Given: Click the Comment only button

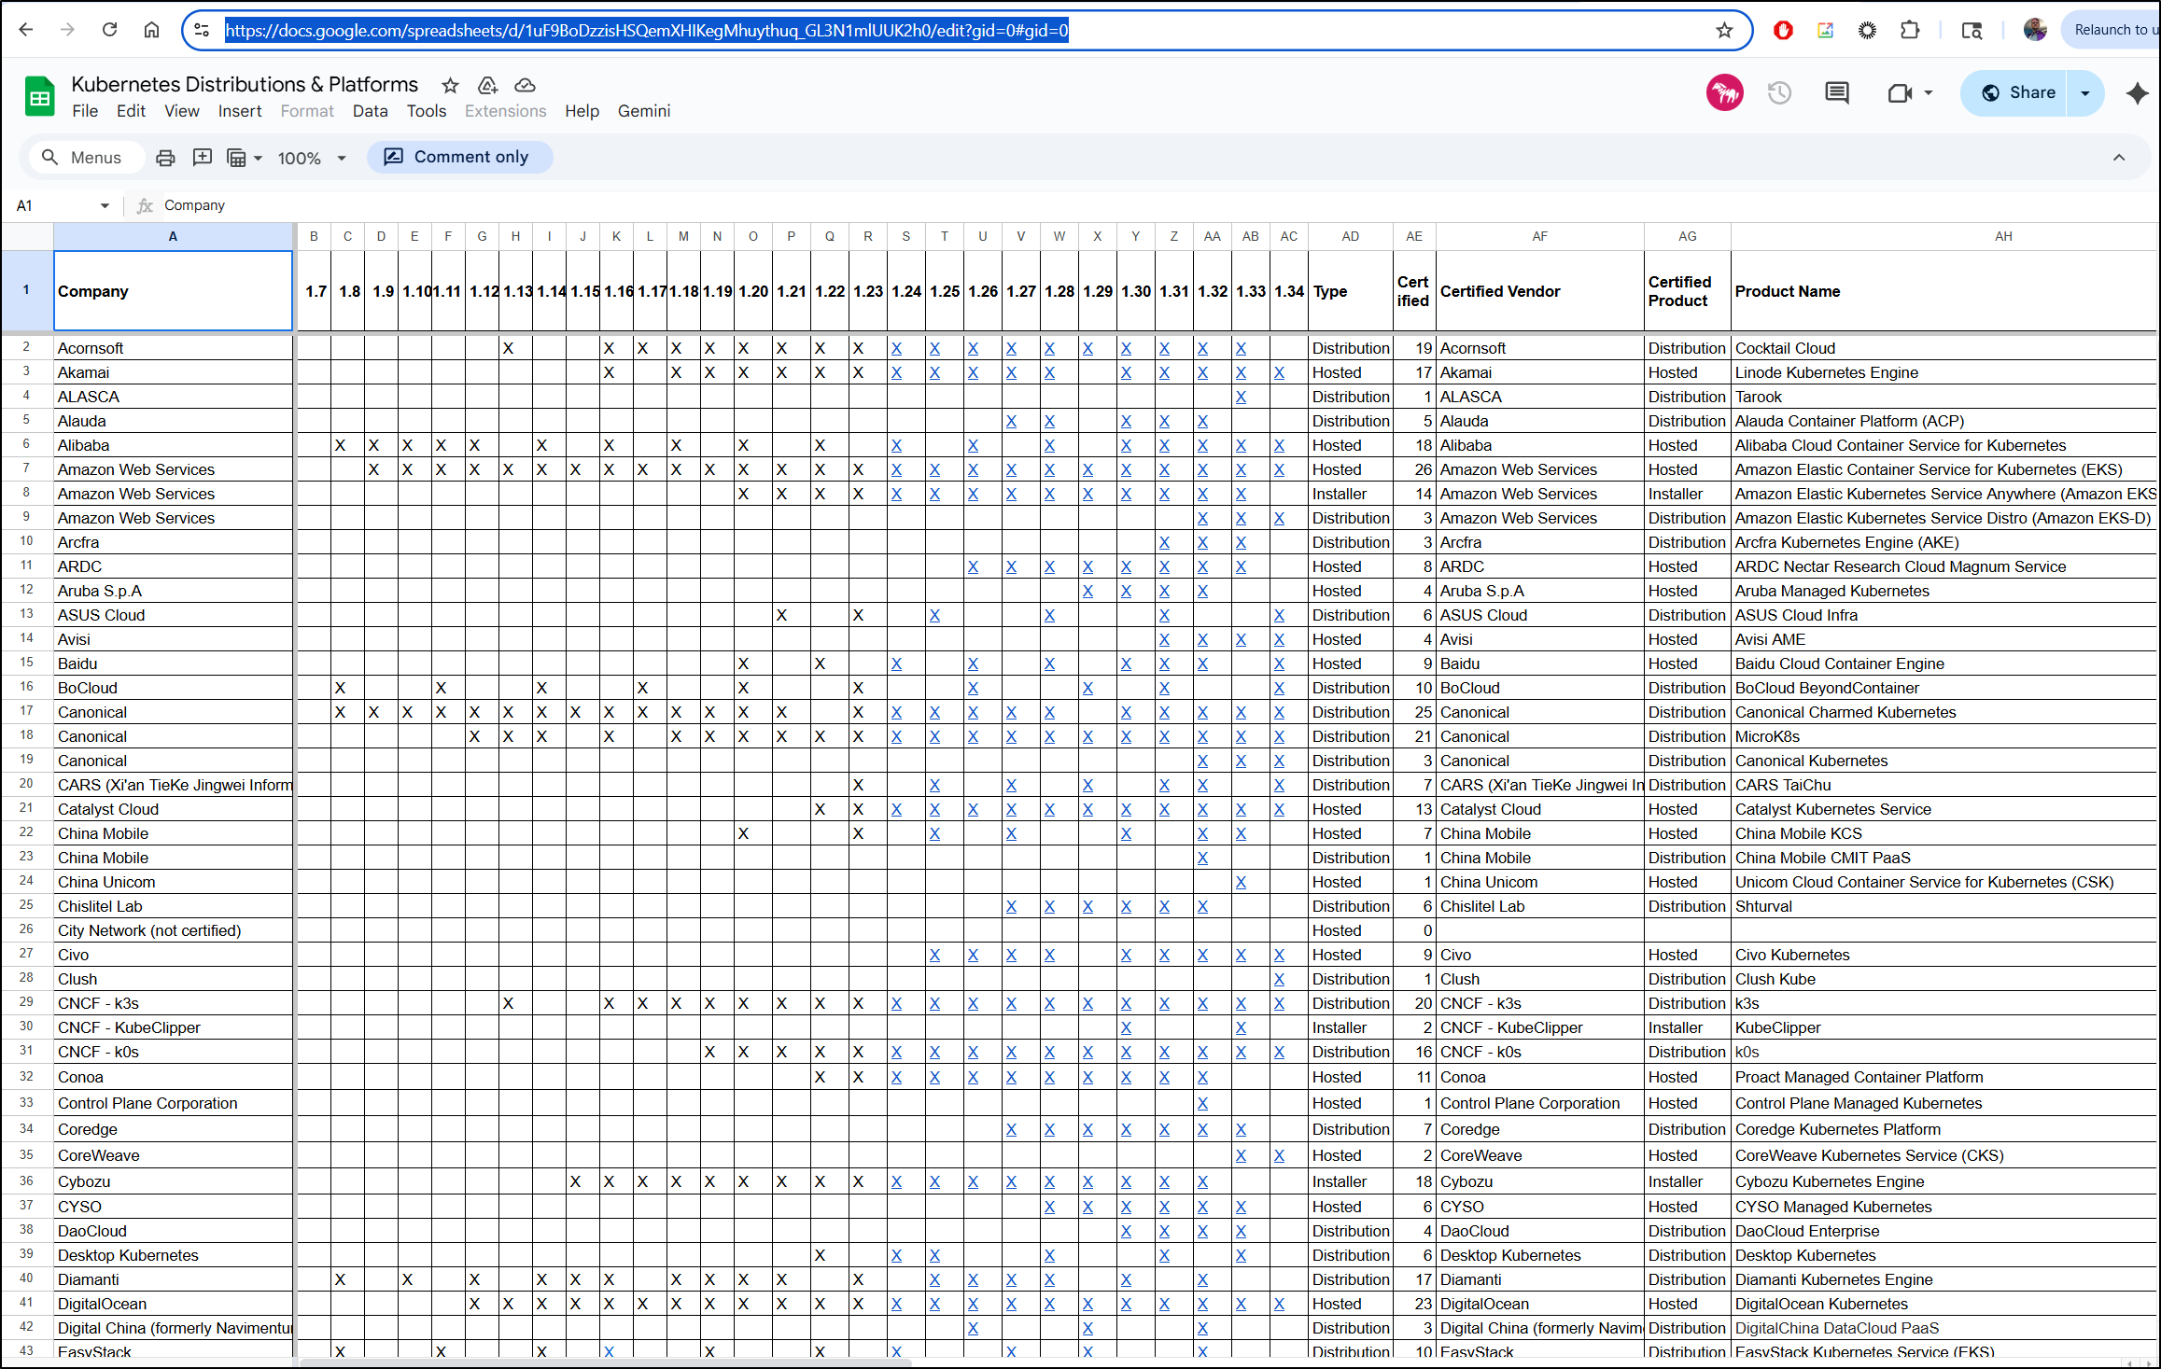Looking at the screenshot, I should [x=459, y=157].
